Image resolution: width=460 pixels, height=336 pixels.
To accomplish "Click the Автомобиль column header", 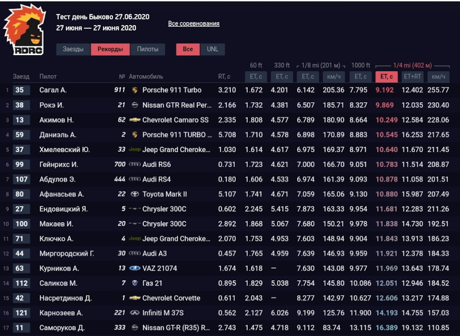I will click(146, 77).
